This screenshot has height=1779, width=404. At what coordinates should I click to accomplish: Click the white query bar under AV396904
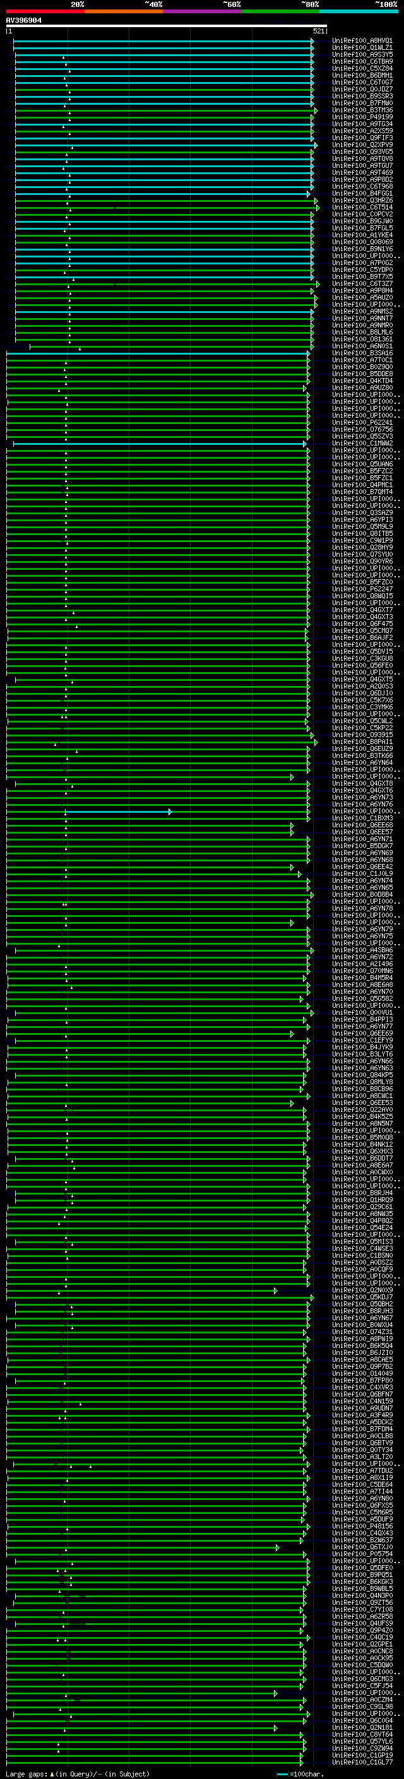click(x=166, y=27)
